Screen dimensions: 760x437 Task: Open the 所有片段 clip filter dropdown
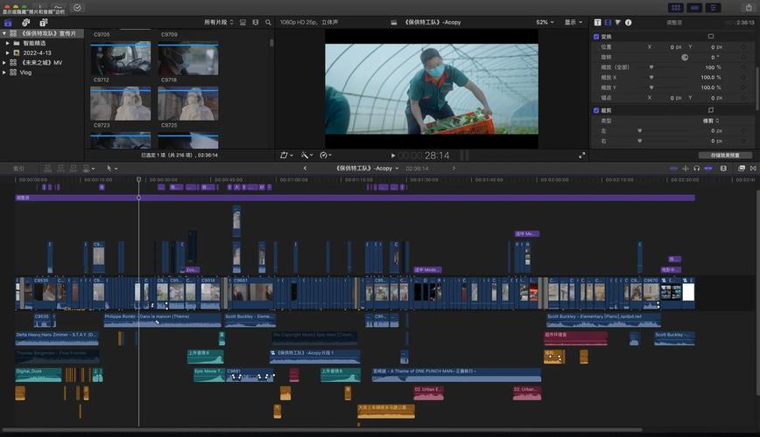point(219,22)
